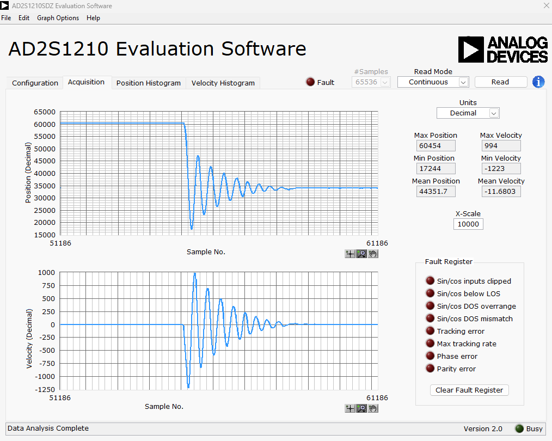Activate the zoom tool on the Velocity graph

pos(361,408)
